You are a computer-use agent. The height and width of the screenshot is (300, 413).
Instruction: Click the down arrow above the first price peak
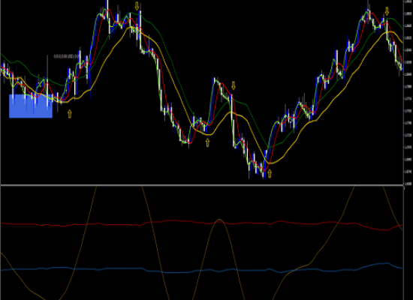137,6
